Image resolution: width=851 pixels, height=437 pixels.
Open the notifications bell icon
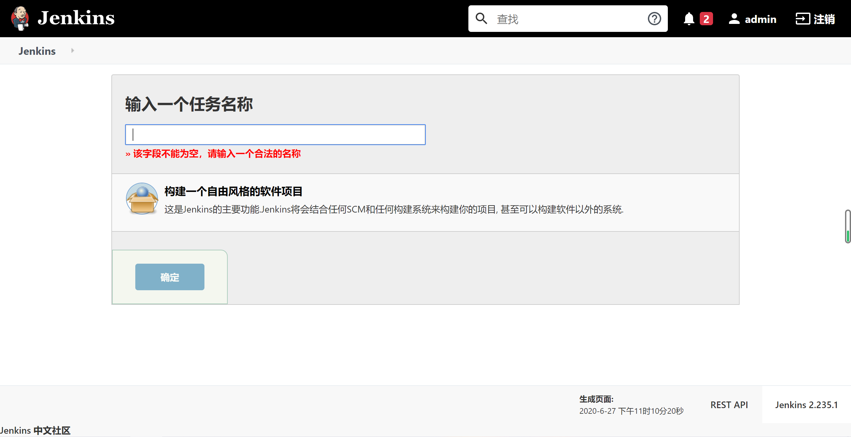point(689,19)
